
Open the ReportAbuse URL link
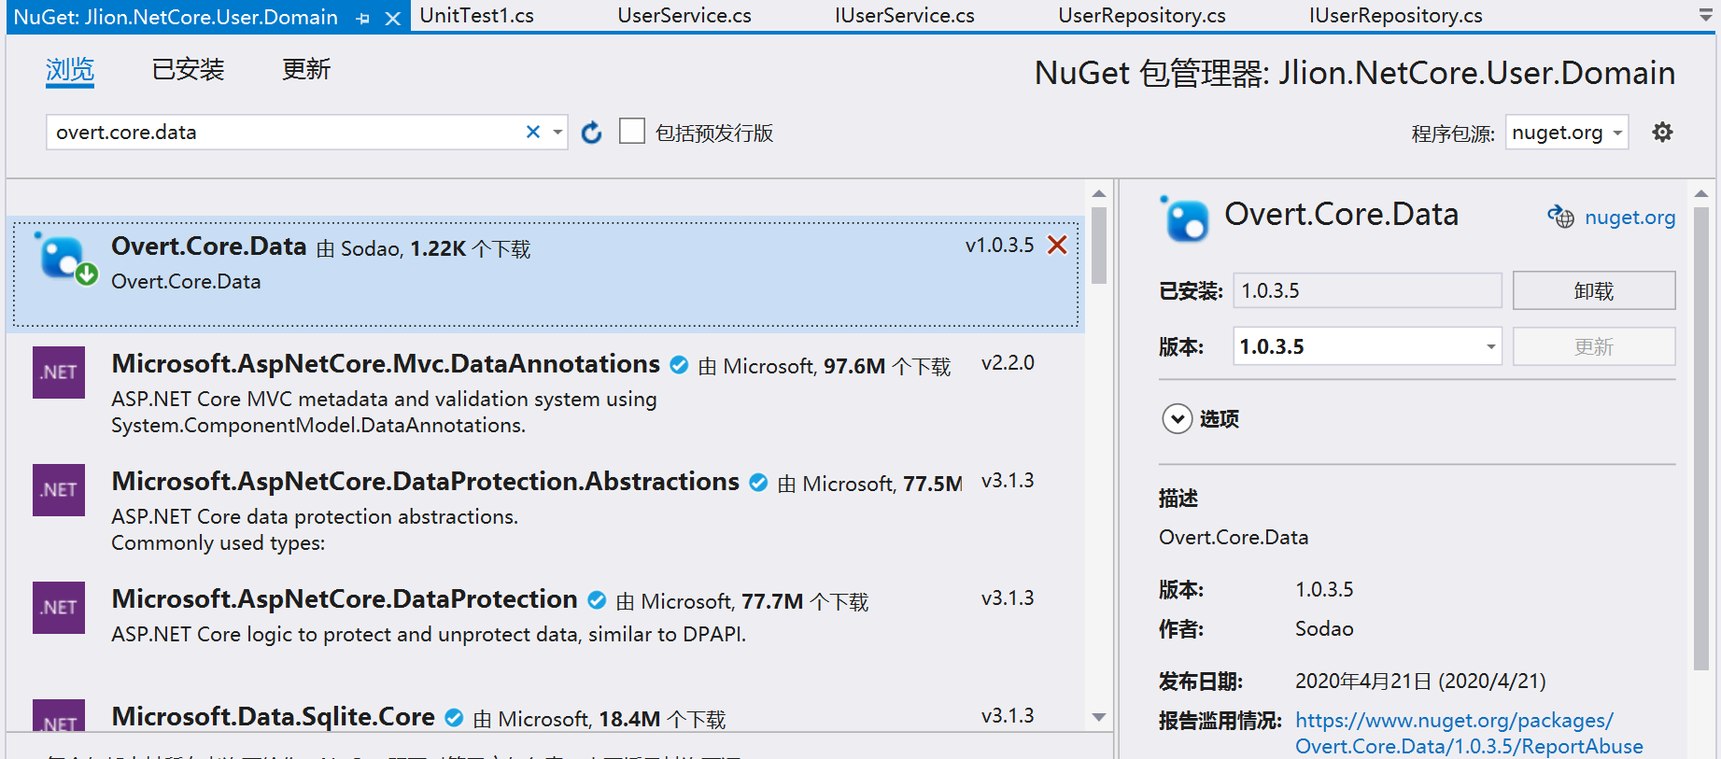(x=1469, y=733)
